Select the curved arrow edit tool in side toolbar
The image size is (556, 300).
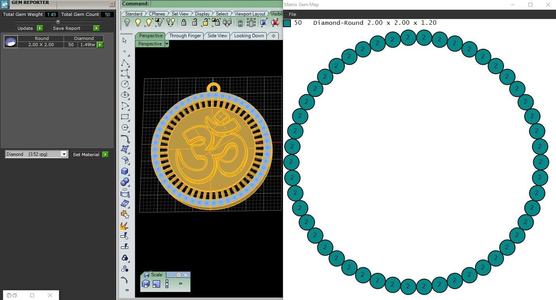click(x=124, y=279)
